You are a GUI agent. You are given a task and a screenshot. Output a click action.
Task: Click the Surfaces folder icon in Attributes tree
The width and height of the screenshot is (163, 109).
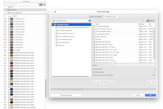coord(9,10)
